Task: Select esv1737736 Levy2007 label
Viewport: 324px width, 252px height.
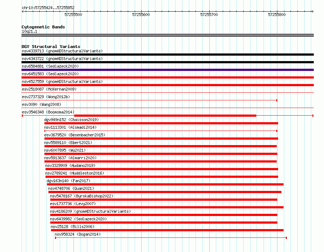Action: click(x=73, y=204)
